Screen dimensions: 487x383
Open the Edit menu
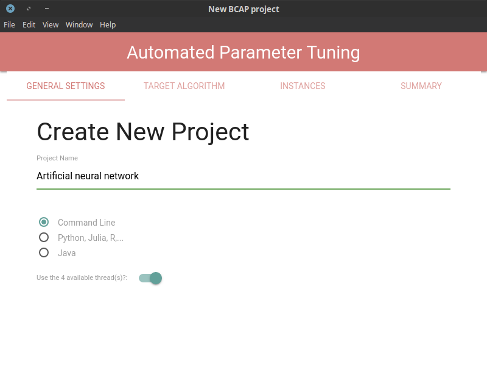[29, 24]
